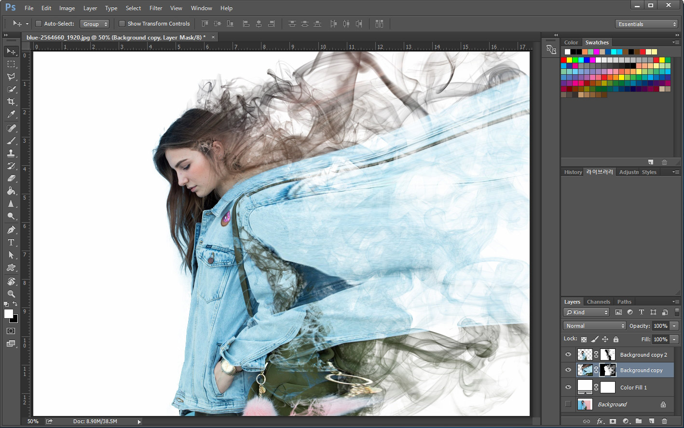Select the Eraser tool
This screenshot has width=684, height=428.
(x=11, y=178)
